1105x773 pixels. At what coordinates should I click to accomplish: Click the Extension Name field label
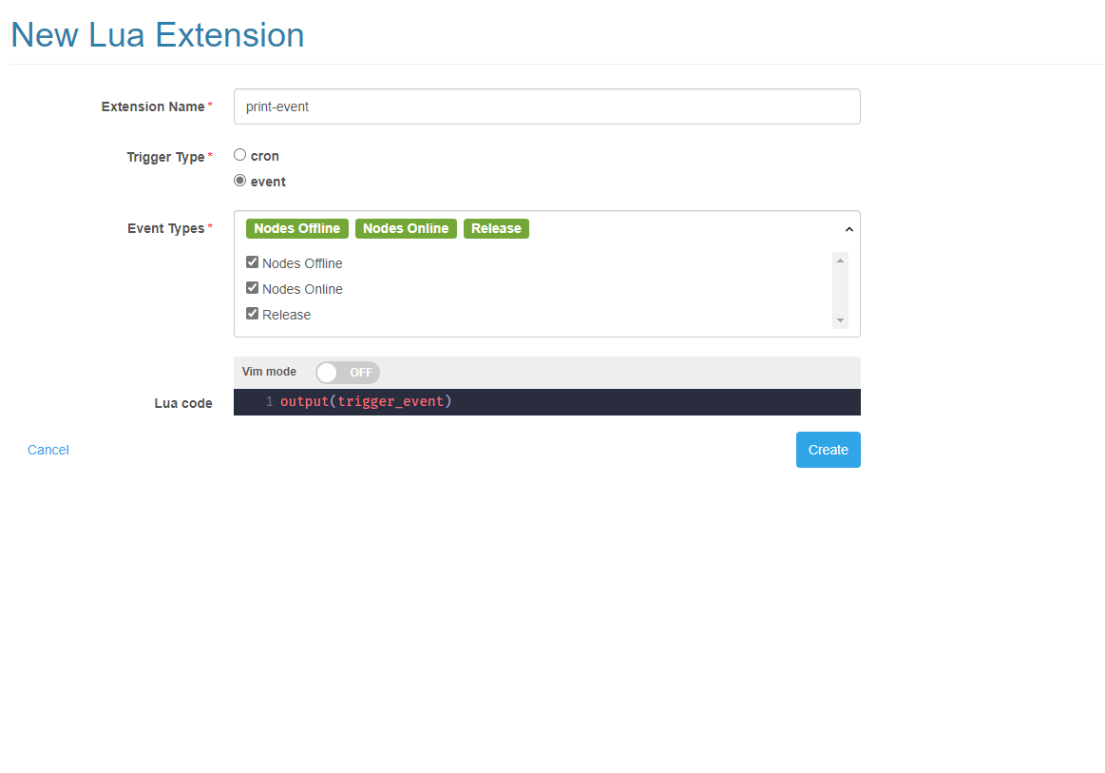153,106
